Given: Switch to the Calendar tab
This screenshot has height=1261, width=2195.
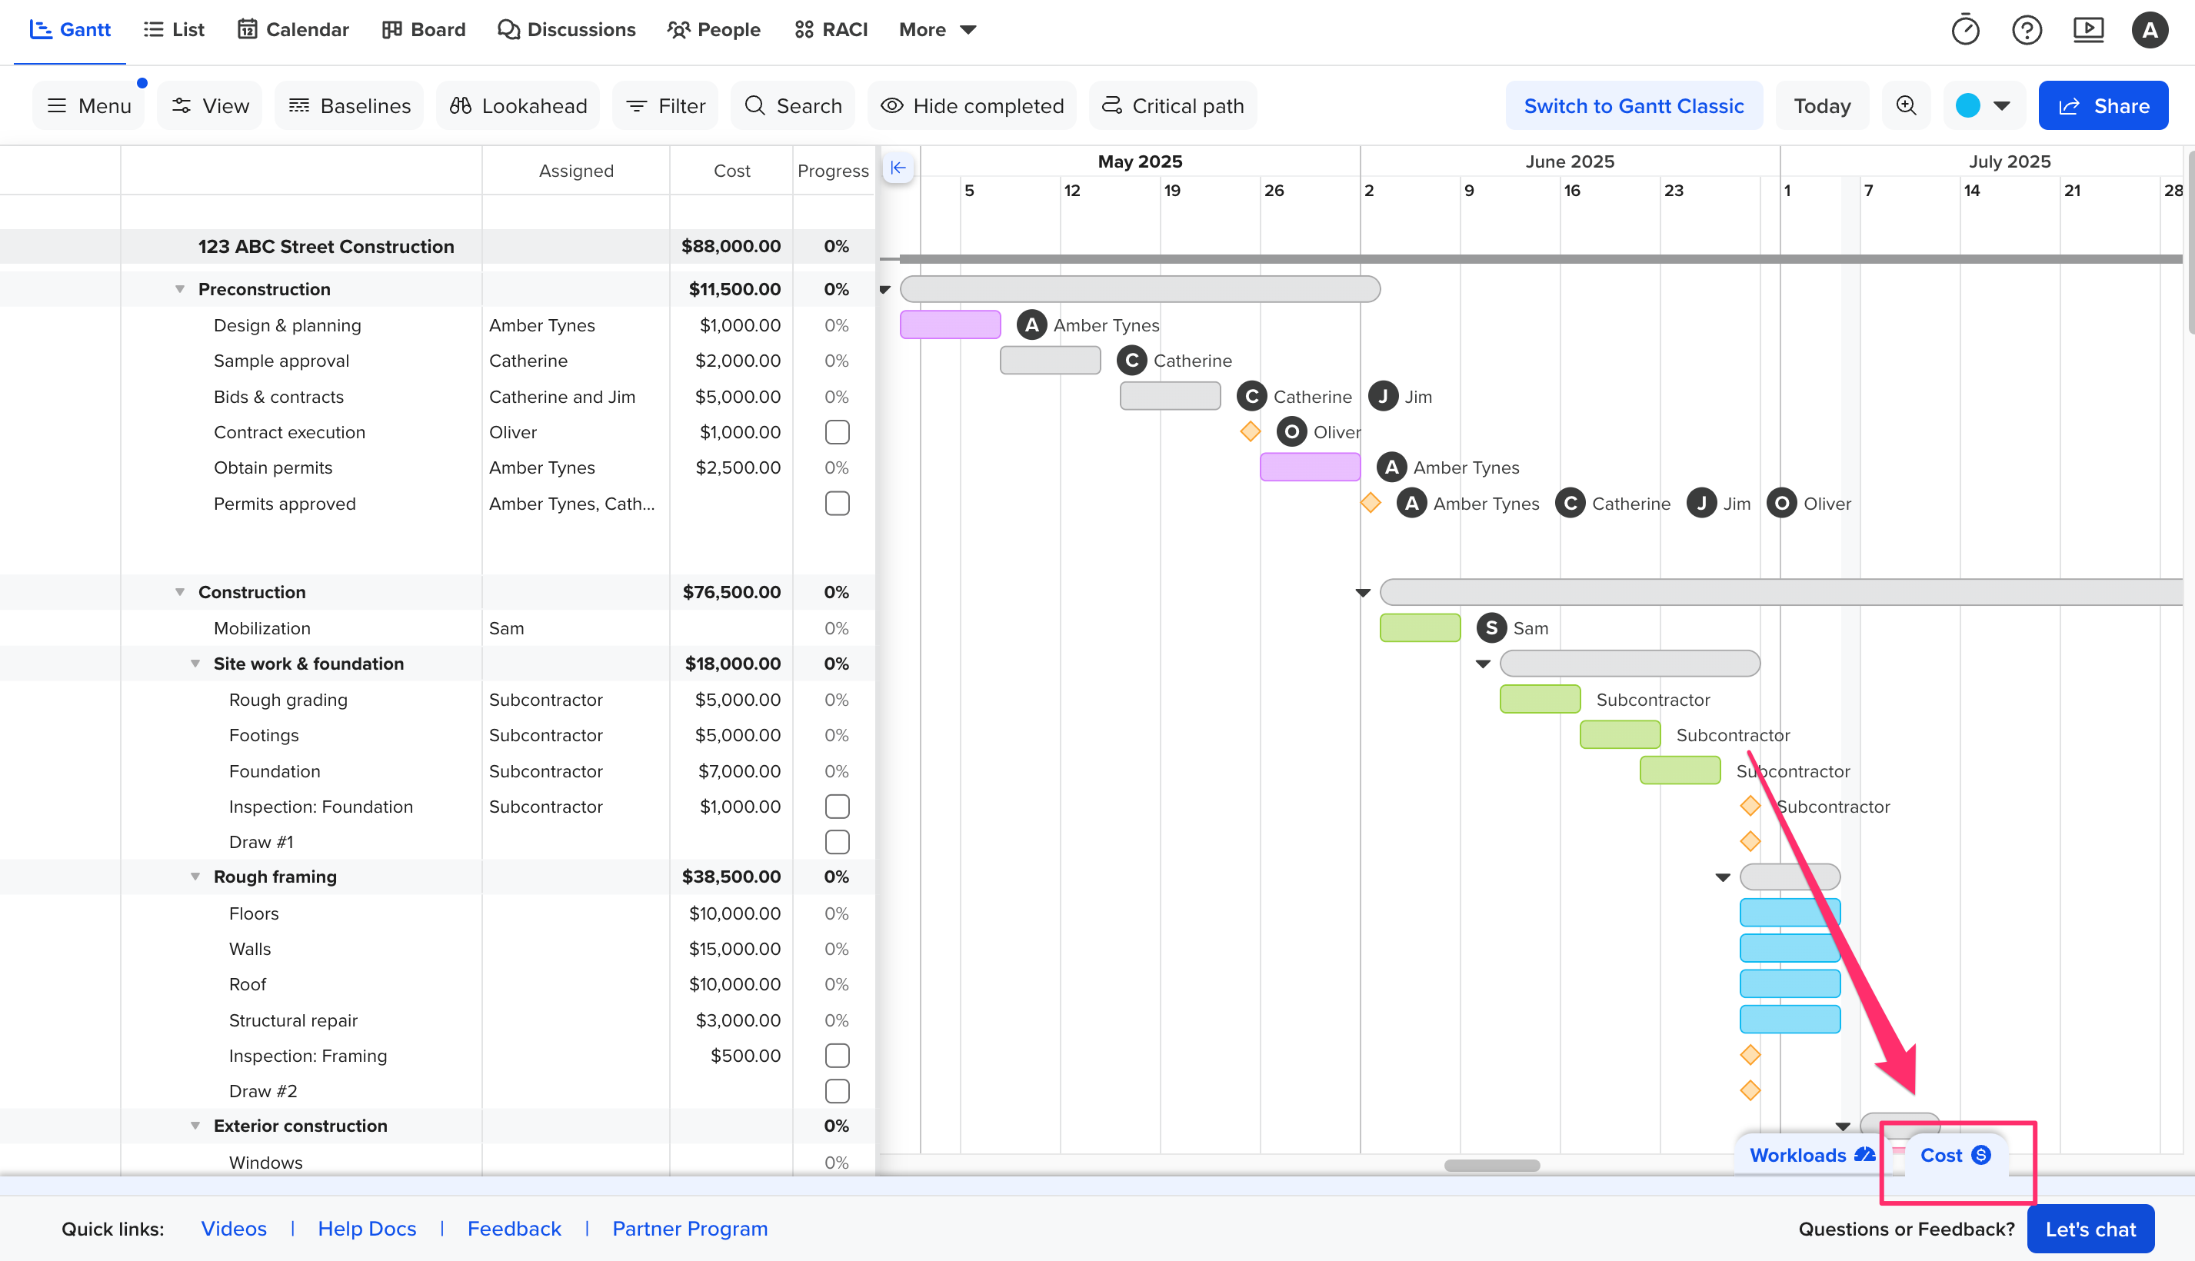Looking at the screenshot, I should tap(294, 29).
